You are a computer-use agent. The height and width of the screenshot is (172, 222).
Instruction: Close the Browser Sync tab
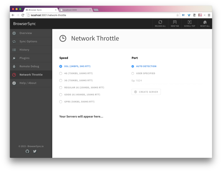point(56,10)
